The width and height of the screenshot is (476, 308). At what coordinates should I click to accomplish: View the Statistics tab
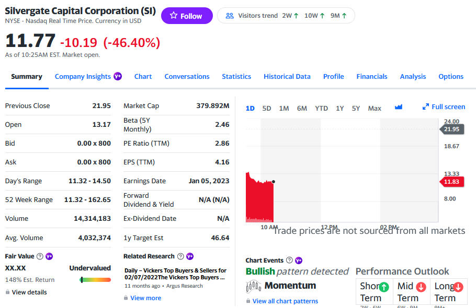click(236, 77)
